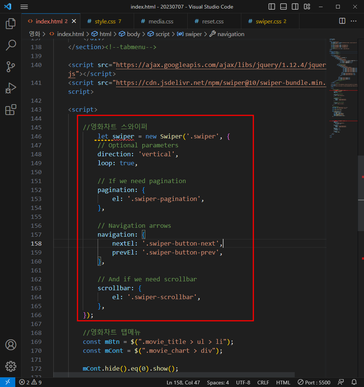Click line number 146 in the gutter
The height and width of the screenshot is (387, 364).
pos(36,136)
